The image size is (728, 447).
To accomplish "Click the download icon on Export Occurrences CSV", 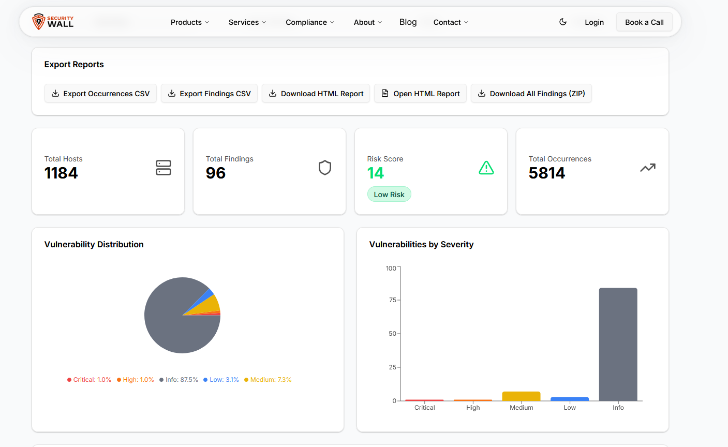I will 55,94.
